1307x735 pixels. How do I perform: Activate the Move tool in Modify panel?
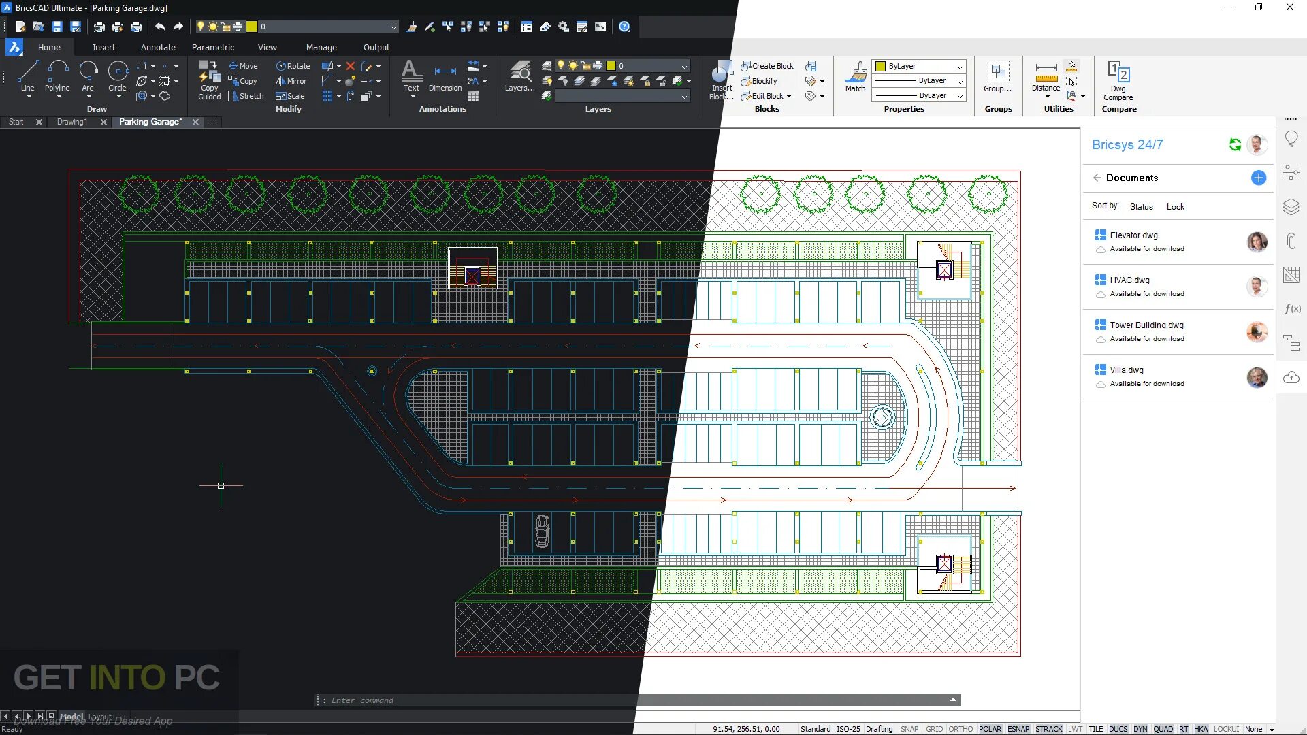coord(244,65)
